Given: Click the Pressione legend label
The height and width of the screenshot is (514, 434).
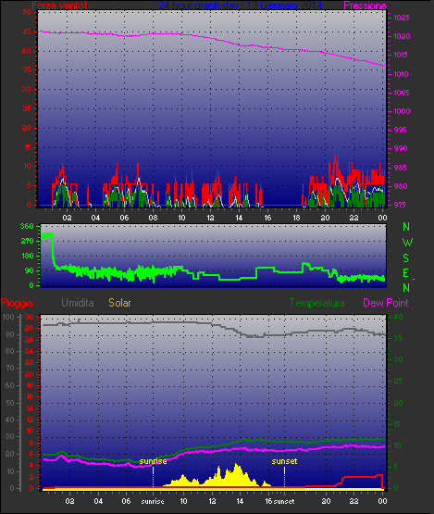Looking at the screenshot, I should point(365,6).
